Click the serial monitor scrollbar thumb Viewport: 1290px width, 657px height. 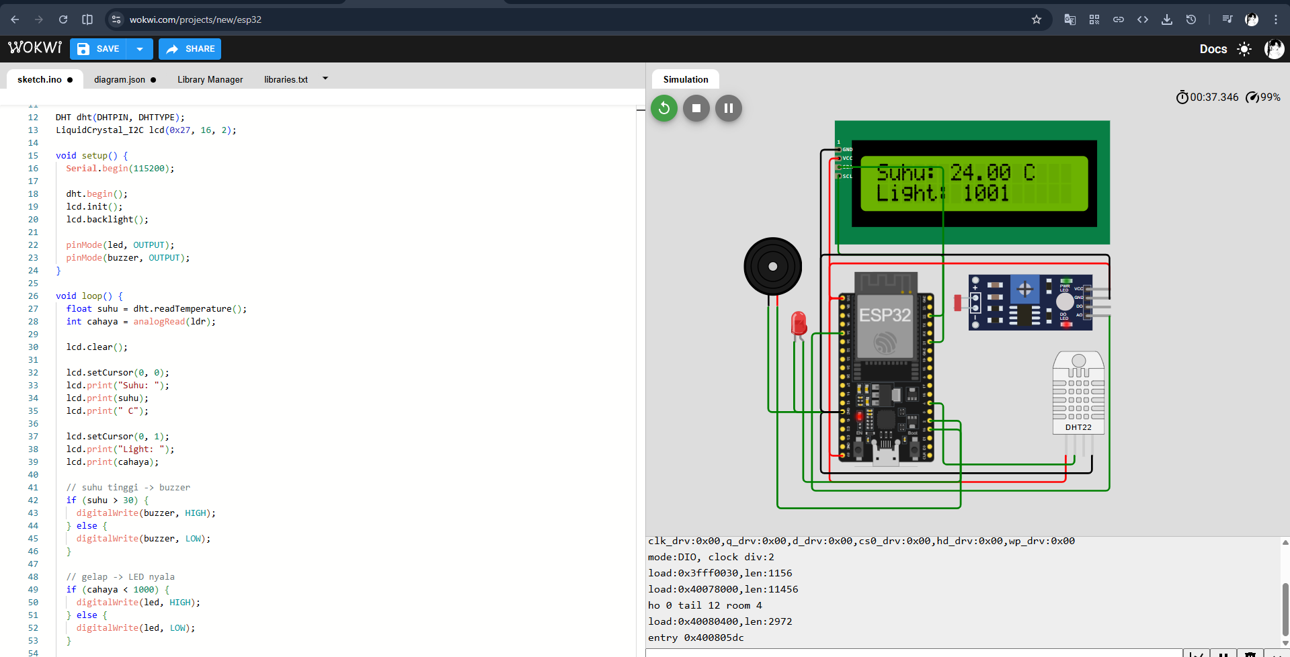[1285, 609]
